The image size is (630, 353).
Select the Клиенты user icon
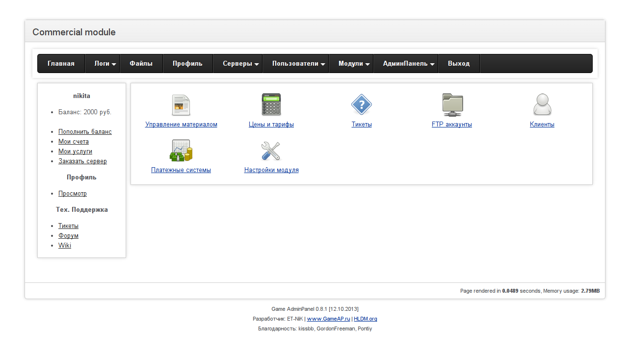(x=542, y=105)
